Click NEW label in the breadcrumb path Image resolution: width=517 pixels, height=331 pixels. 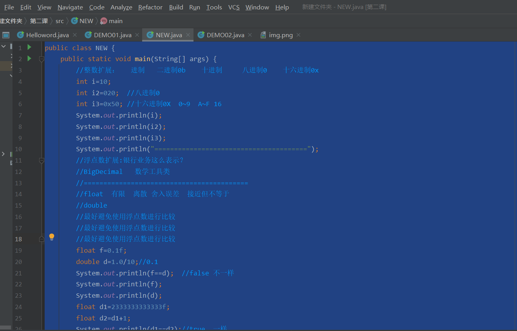tap(86, 21)
